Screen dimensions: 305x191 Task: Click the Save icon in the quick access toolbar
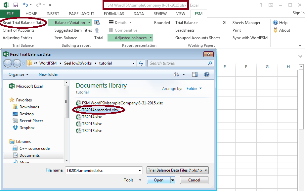(16, 5)
